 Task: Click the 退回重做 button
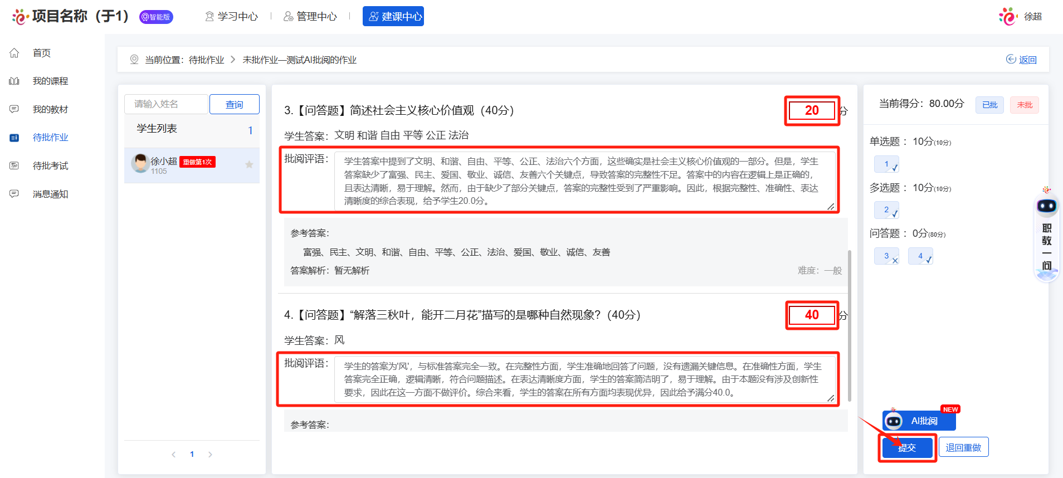pyautogui.click(x=963, y=447)
